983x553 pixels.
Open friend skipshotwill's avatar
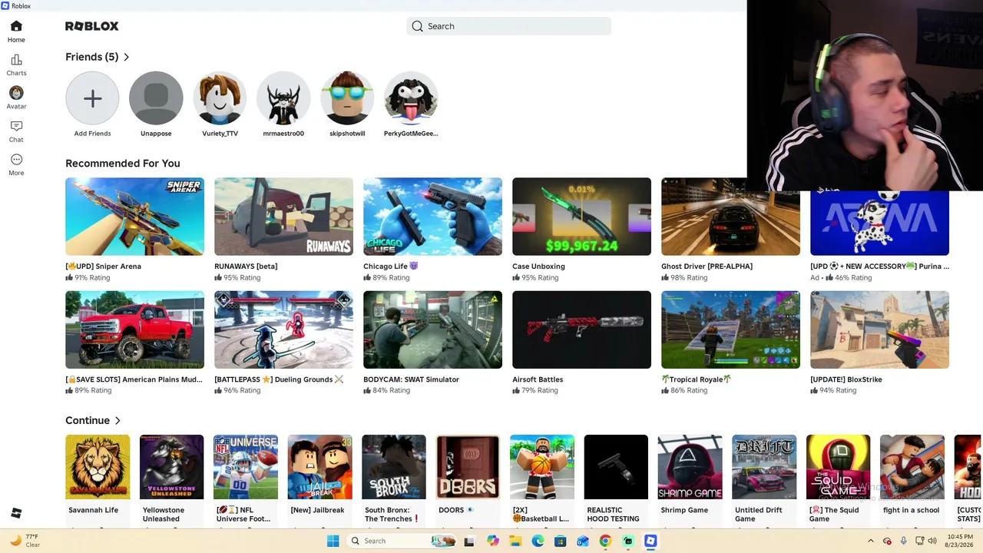(347, 98)
